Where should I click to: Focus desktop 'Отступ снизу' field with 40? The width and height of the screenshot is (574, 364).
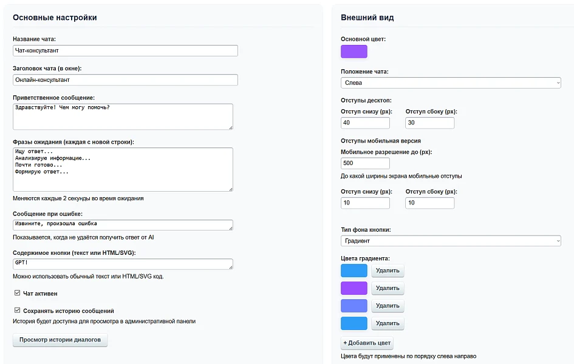[365, 123]
